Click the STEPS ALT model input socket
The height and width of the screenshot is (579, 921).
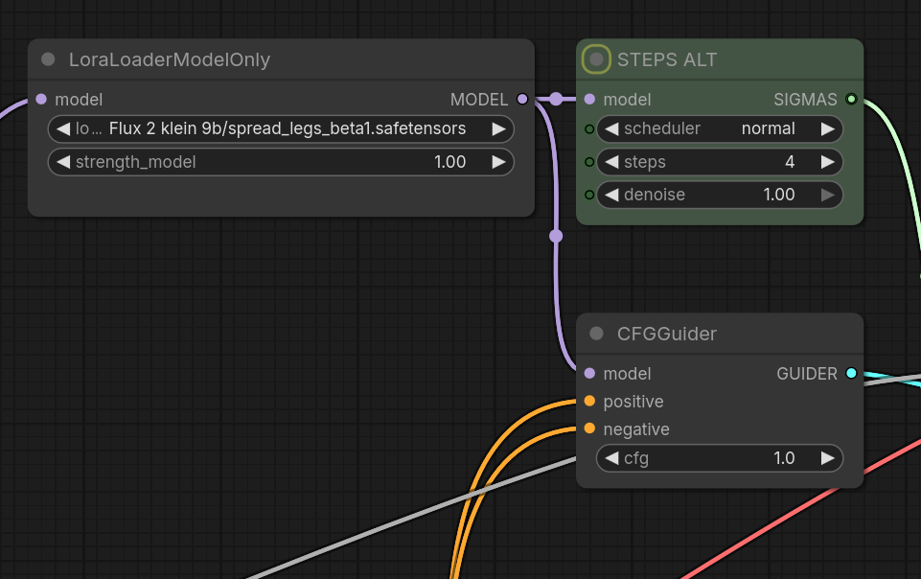click(589, 100)
